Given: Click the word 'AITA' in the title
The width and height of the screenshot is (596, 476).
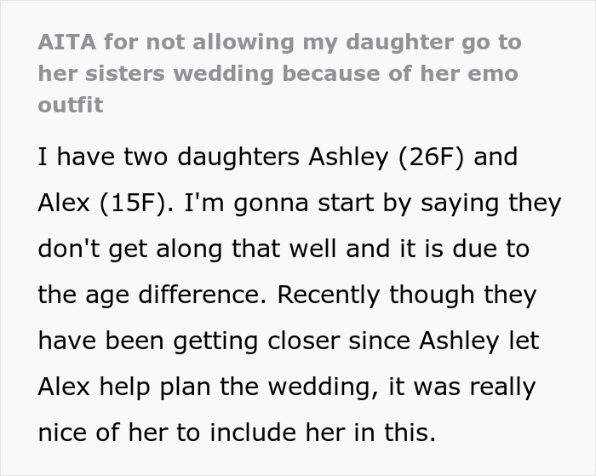Looking at the screenshot, I should pos(67,42).
